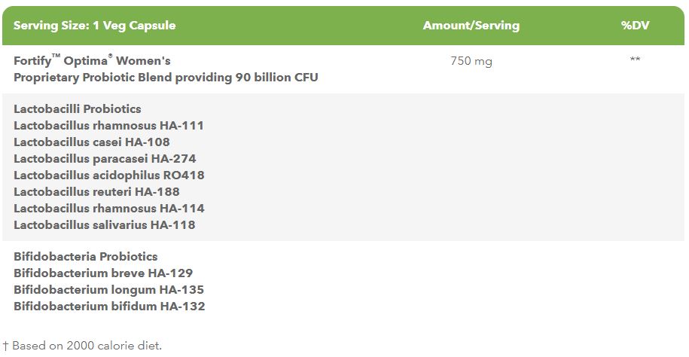689x357 pixels.
Task: Select Lactobacillus reuteri HA-188 entry
Action: [96, 192]
